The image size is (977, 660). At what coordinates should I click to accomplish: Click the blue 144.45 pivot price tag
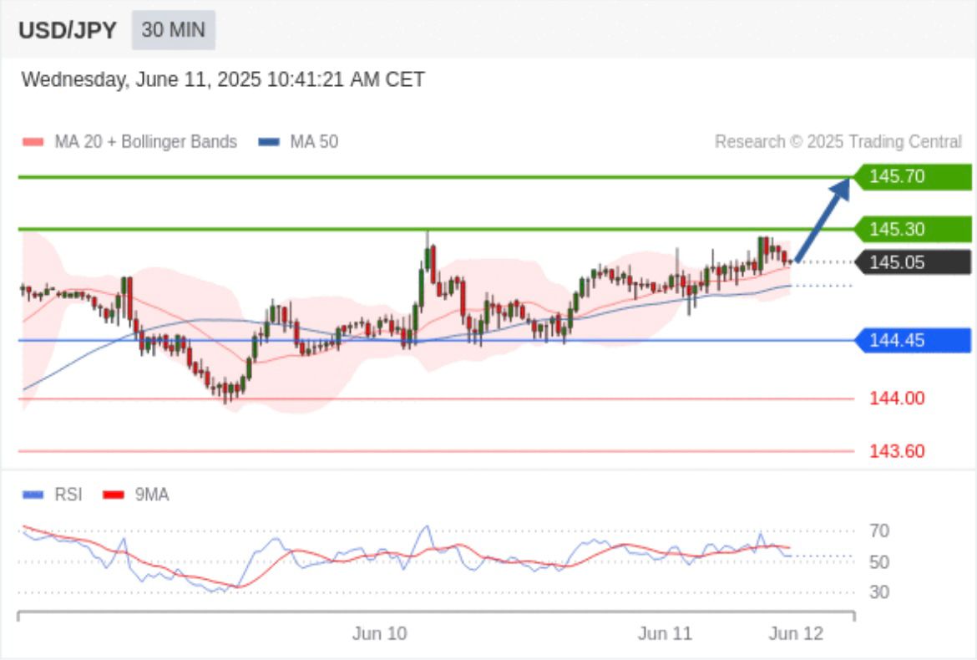click(912, 340)
